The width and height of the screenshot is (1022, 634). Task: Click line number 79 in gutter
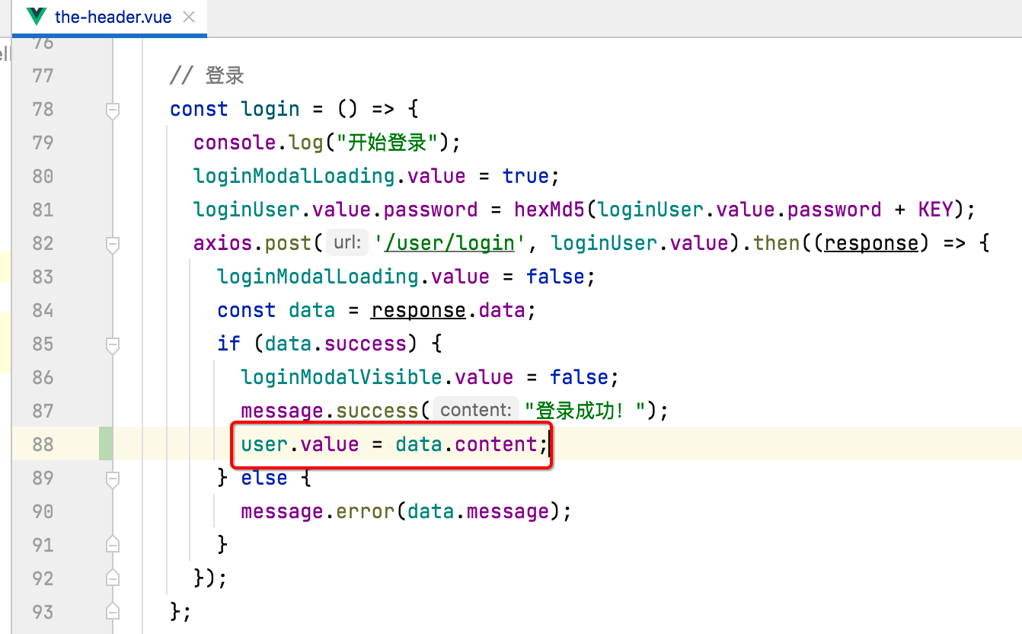[43, 142]
